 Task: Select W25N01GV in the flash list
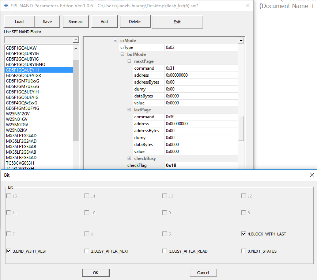pos(17,119)
